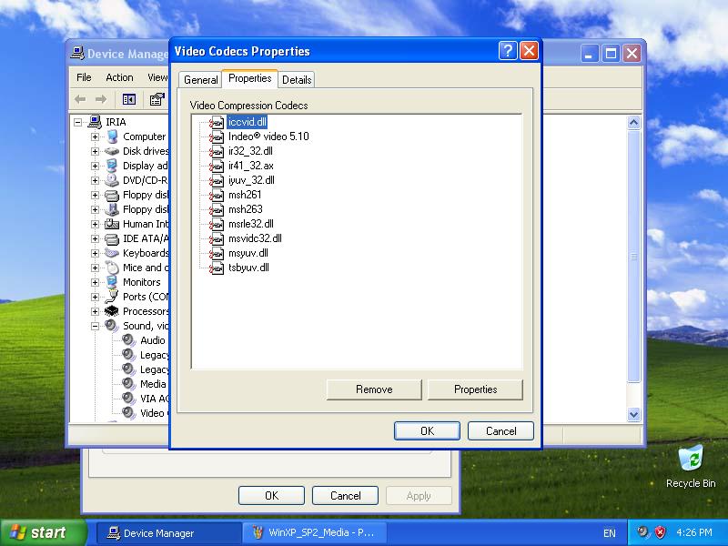The width and height of the screenshot is (728, 546).
Task: Click the ir41_32.ax codec icon
Action: point(217,166)
